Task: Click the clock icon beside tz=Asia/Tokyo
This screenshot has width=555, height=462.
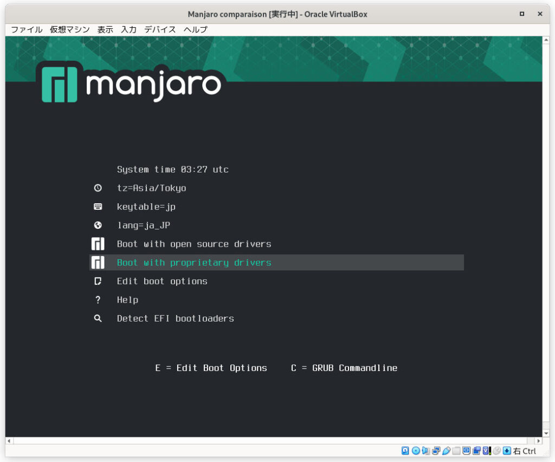Action: pyautogui.click(x=98, y=188)
